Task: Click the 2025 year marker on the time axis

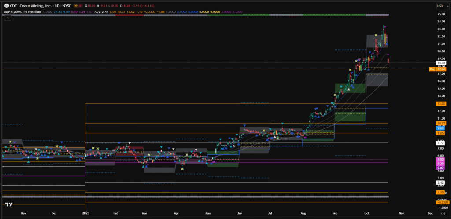Action: [x=85, y=213]
